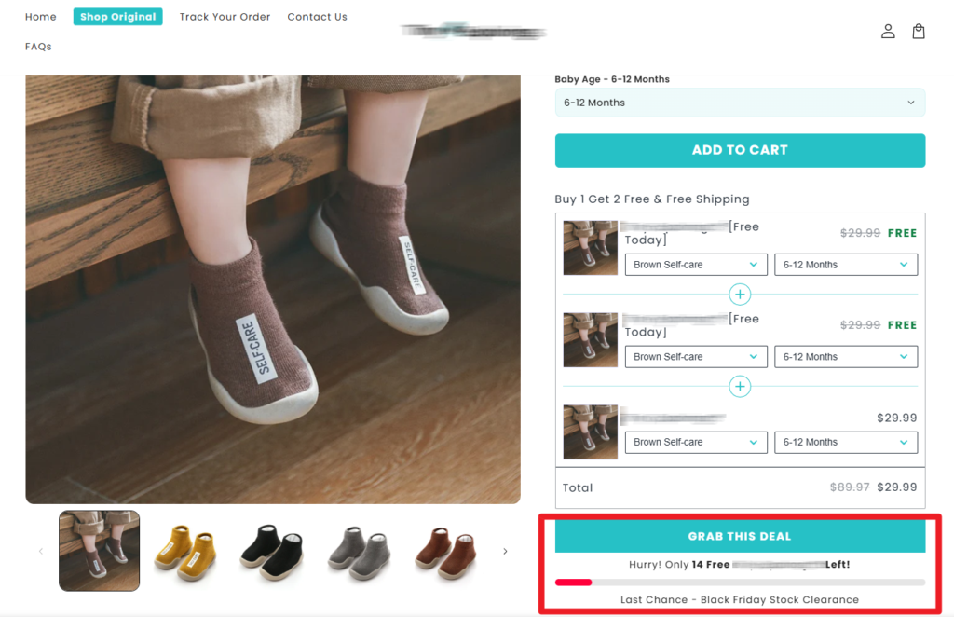
Task: Open first bundle item's Brown Self-care color dropdown
Action: coord(696,265)
